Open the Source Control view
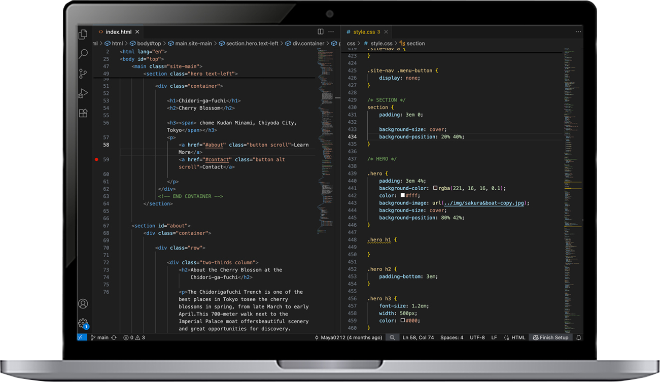This screenshot has height=382, width=660. pyautogui.click(x=83, y=74)
